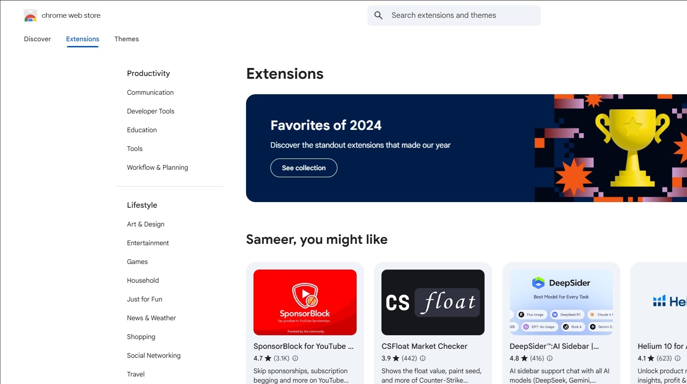Screen dimensions: 687x384
Task: Open the News & Weather category
Action: 151,318
